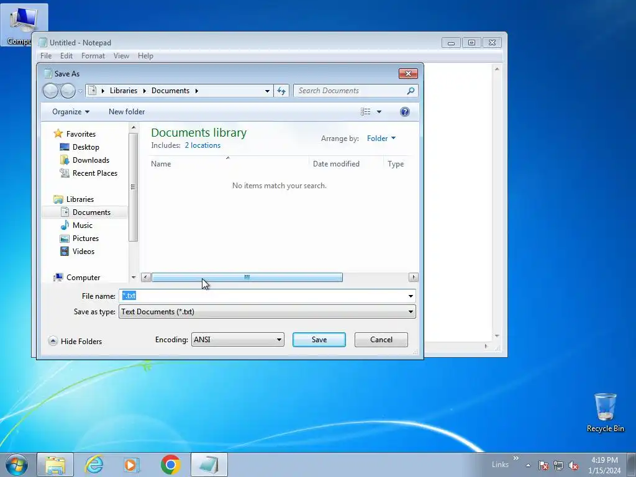Open the view options dropdown arrow

pyautogui.click(x=379, y=112)
